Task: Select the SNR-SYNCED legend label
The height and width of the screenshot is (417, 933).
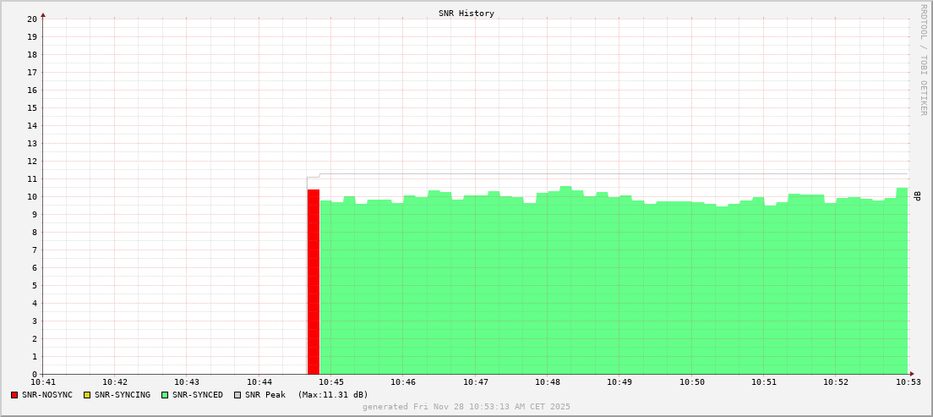Action: (x=198, y=395)
